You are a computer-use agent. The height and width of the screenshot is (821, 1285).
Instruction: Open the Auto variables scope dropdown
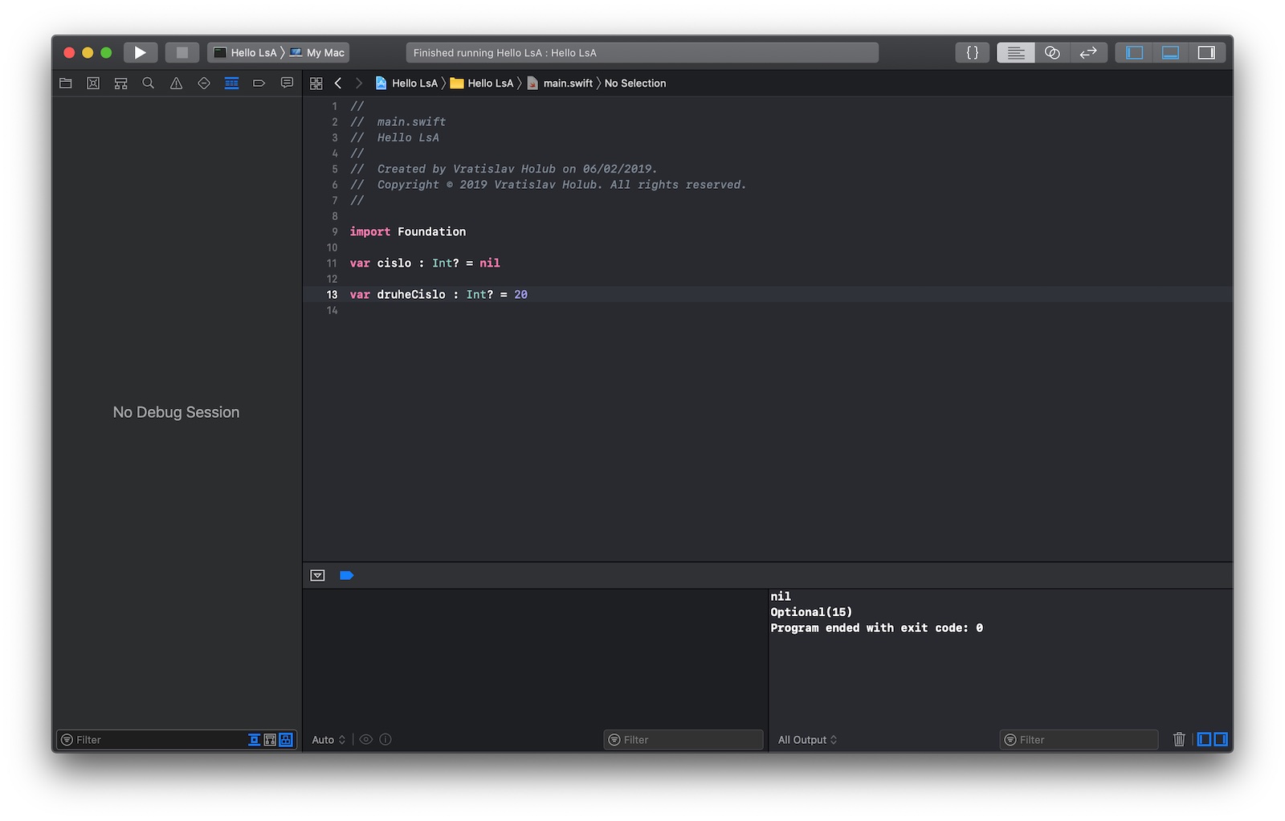(328, 740)
